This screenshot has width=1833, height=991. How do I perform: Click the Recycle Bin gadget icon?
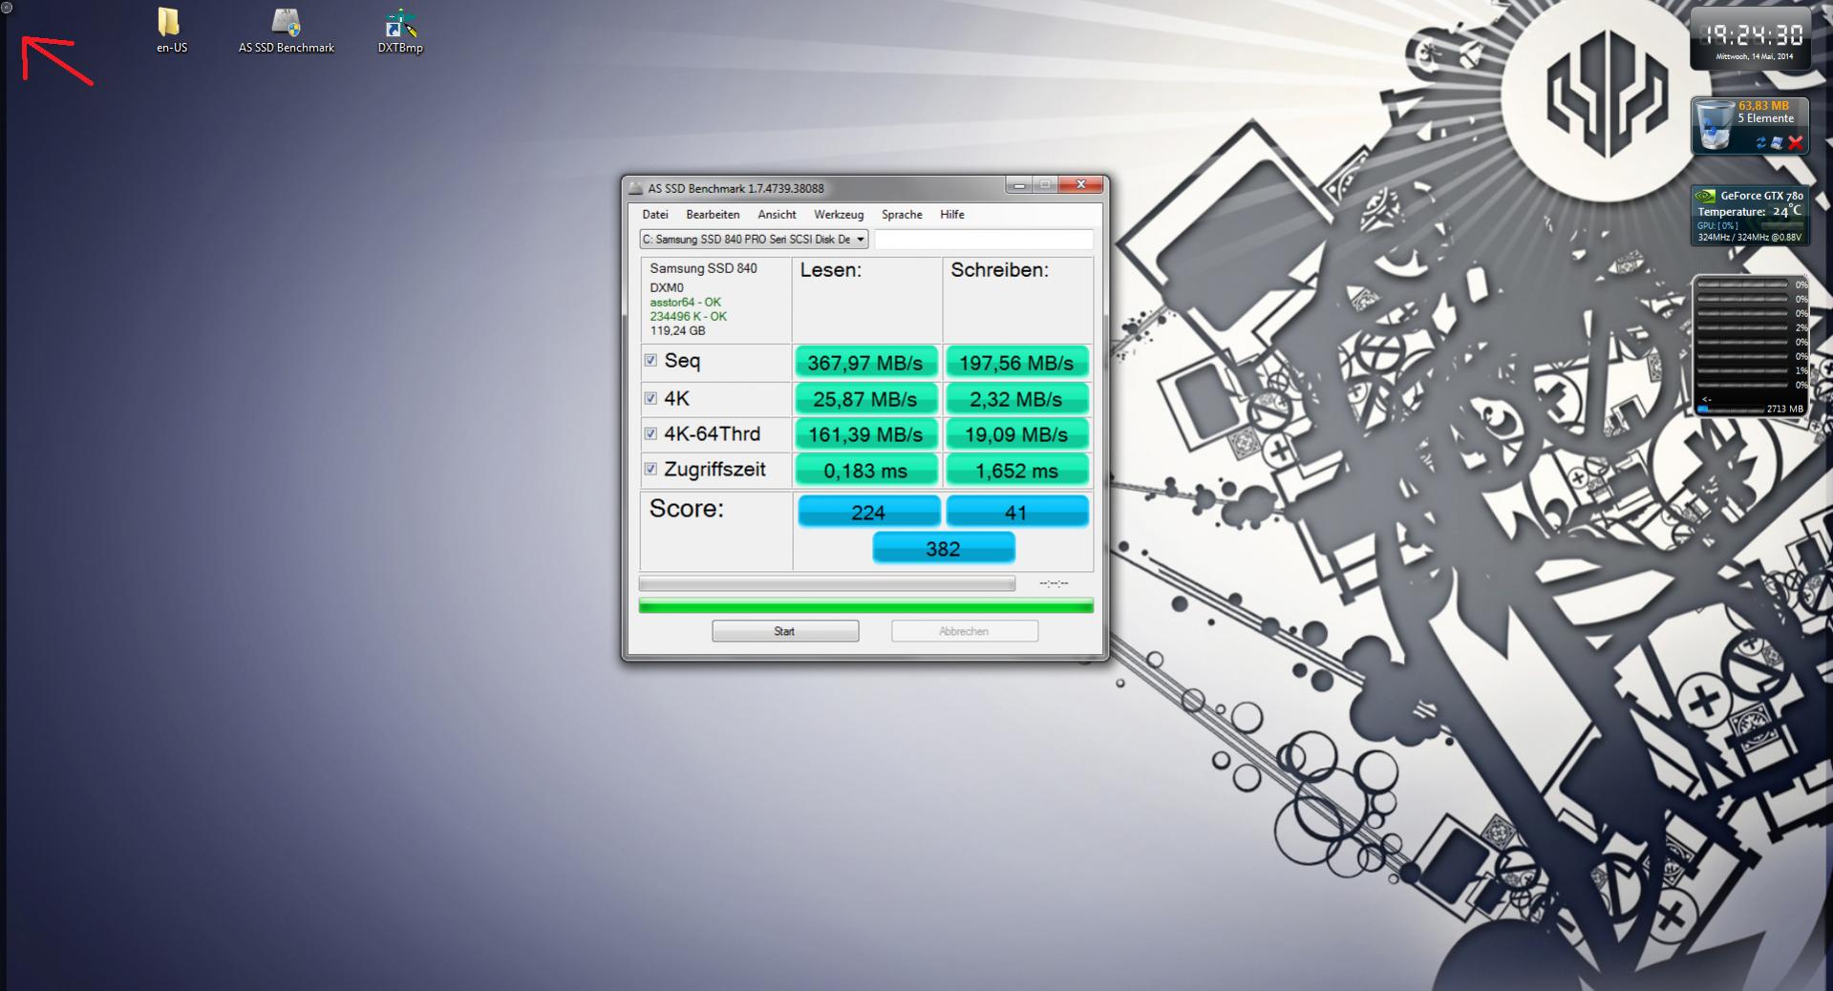click(1715, 126)
